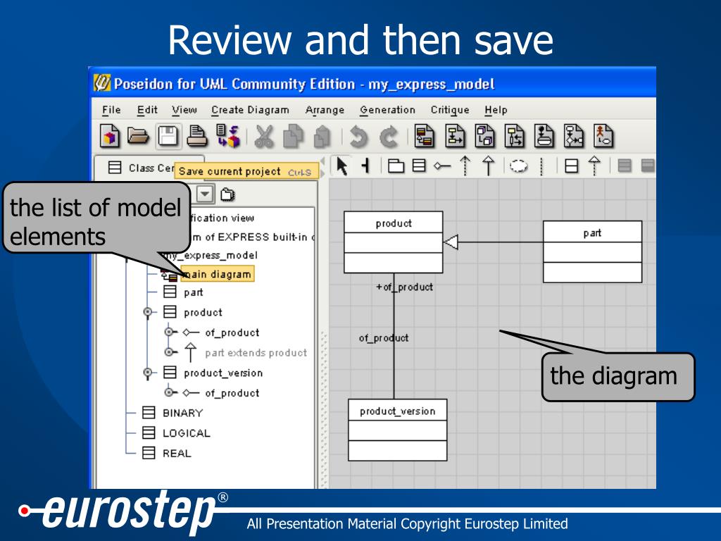Image resolution: width=721 pixels, height=541 pixels.
Task: Select the product class box in diagram
Action: point(393,242)
